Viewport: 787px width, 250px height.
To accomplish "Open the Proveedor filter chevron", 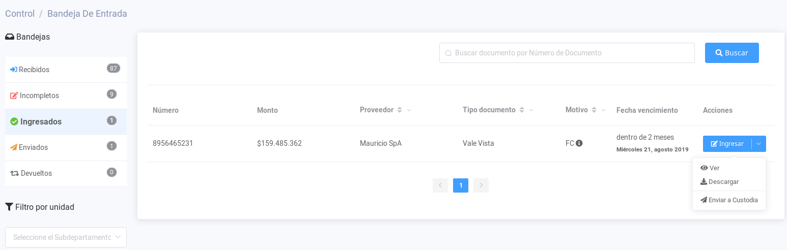I will point(409,110).
